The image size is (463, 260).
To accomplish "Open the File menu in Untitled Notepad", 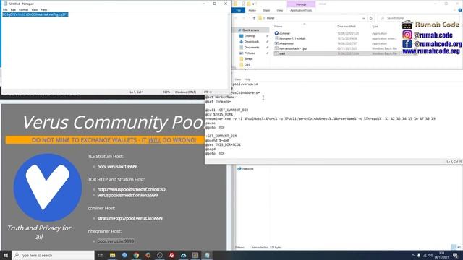I will pyautogui.click(x=5, y=9).
